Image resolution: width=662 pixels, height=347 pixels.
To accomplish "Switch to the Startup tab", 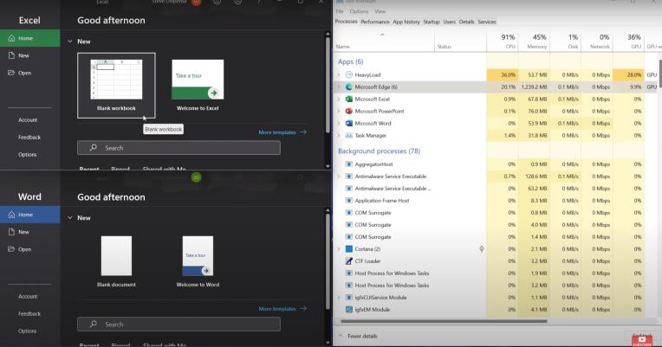I will pyautogui.click(x=432, y=22).
